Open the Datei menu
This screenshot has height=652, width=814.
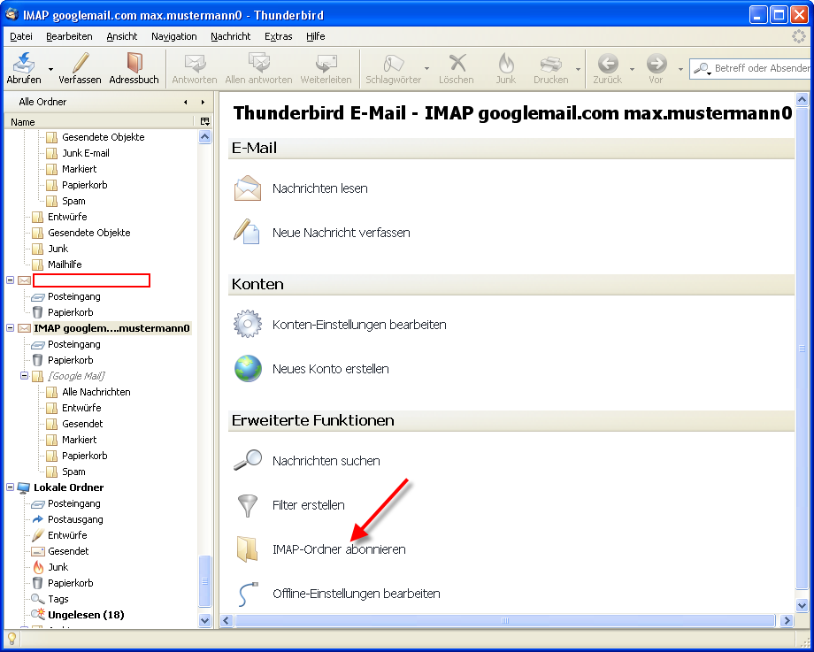21,36
